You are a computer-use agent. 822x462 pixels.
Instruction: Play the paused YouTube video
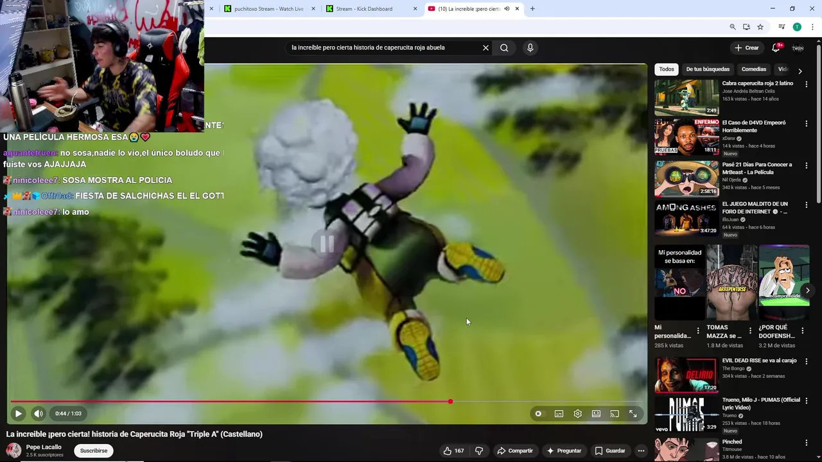(18, 414)
